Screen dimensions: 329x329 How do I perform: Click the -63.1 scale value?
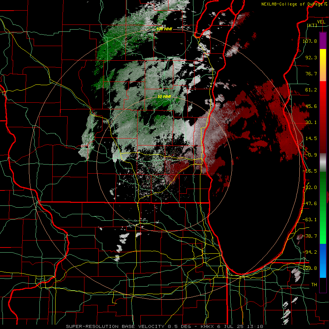[310, 220]
